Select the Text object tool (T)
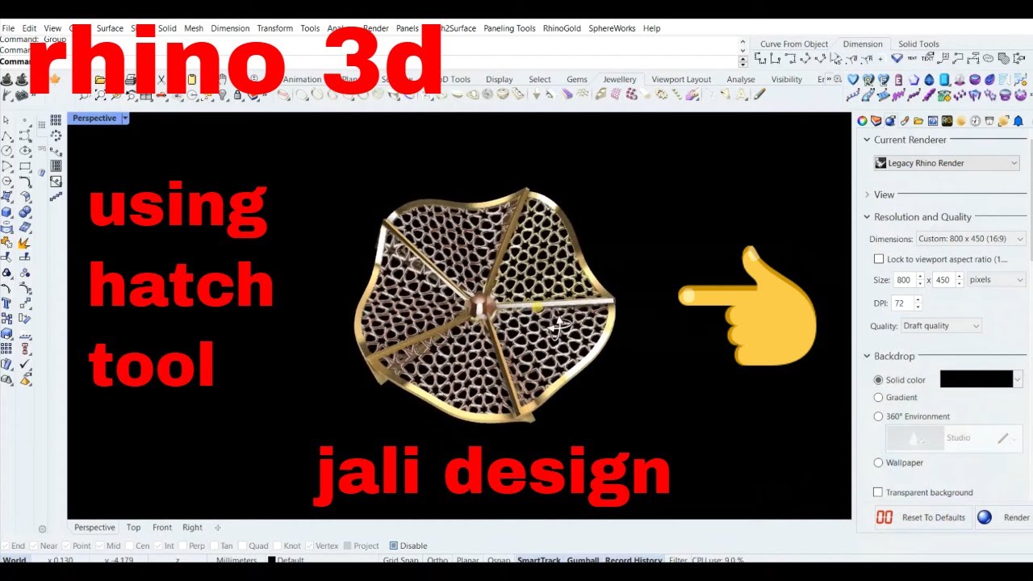This screenshot has width=1033, height=581. tap(7, 303)
